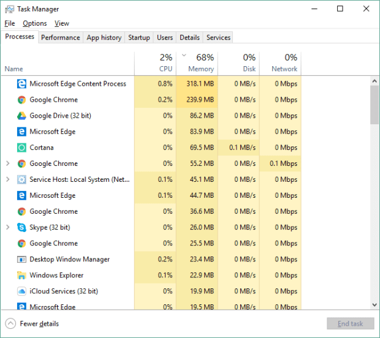Click icon of Google Chrome using 25.5 MB
Image resolution: width=380 pixels, height=338 pixels.
[x=21, y=243]
